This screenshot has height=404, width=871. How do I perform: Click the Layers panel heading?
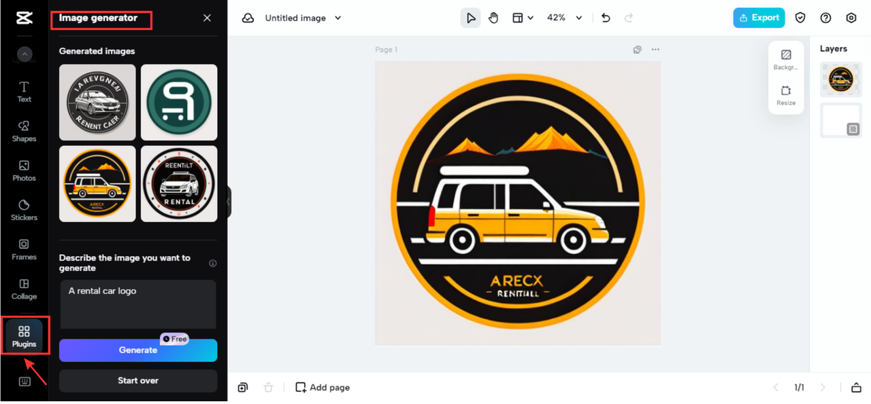[834, 49]
